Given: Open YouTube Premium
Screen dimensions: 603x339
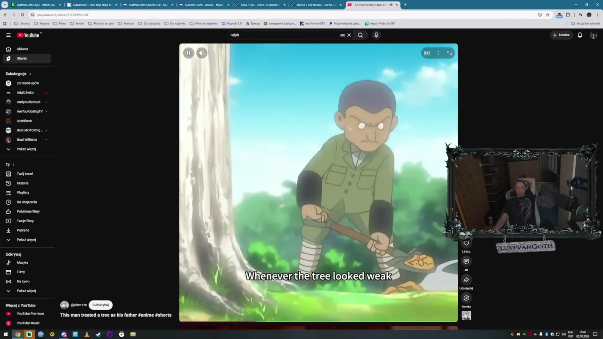Looking at the screenshot, I should point(26,314).
